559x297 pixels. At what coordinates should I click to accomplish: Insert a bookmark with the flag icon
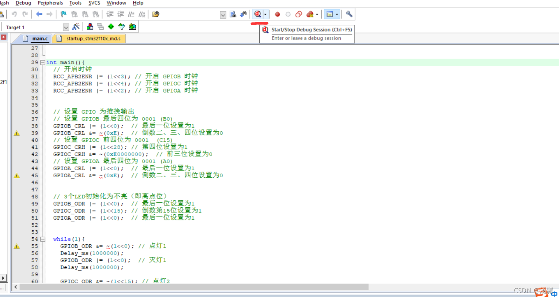[x=64, y=14]
